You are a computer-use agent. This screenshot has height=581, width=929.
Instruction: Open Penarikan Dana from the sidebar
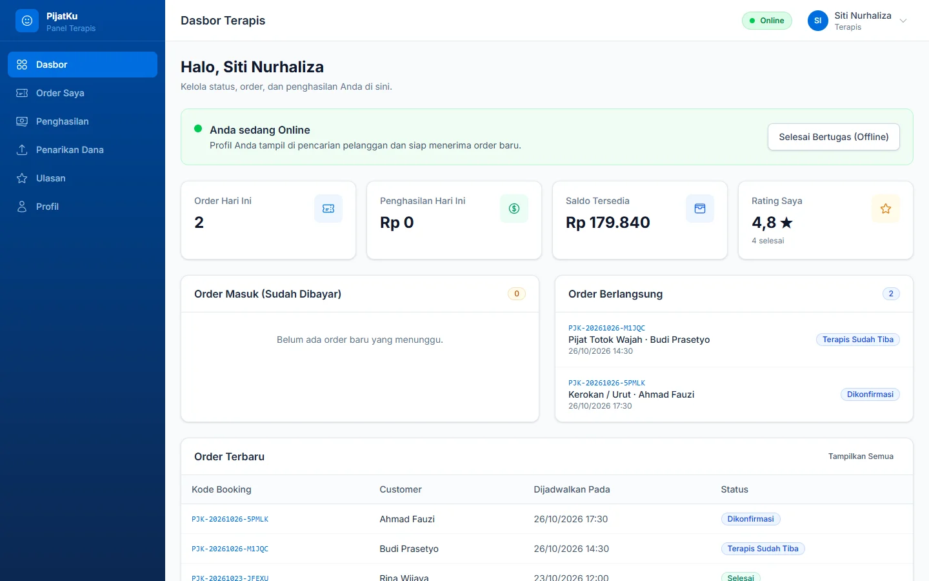(x=83, y=150)
